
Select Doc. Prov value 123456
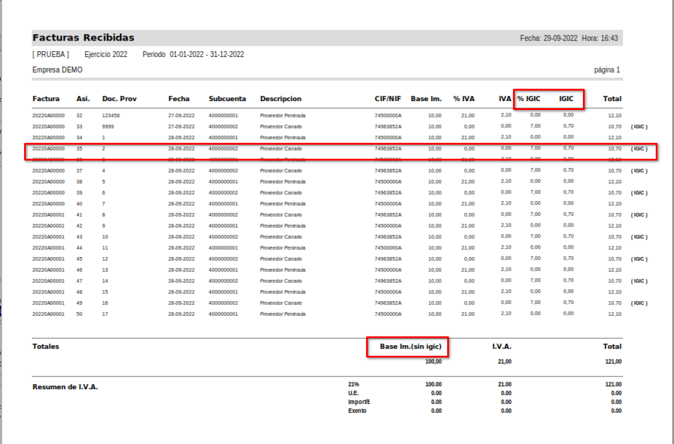coord(111,116)
